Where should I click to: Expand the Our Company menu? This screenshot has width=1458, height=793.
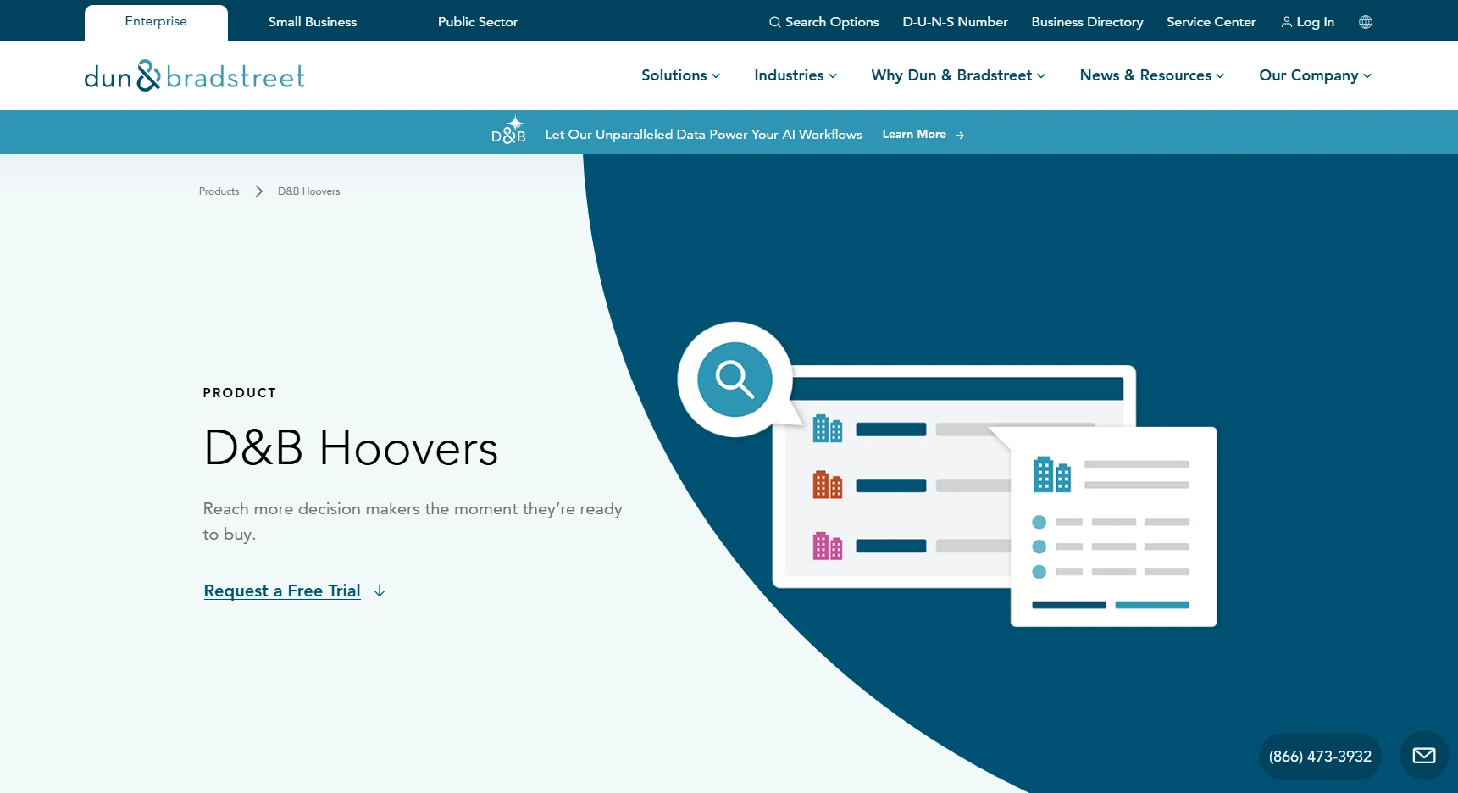coord(1315,75)
